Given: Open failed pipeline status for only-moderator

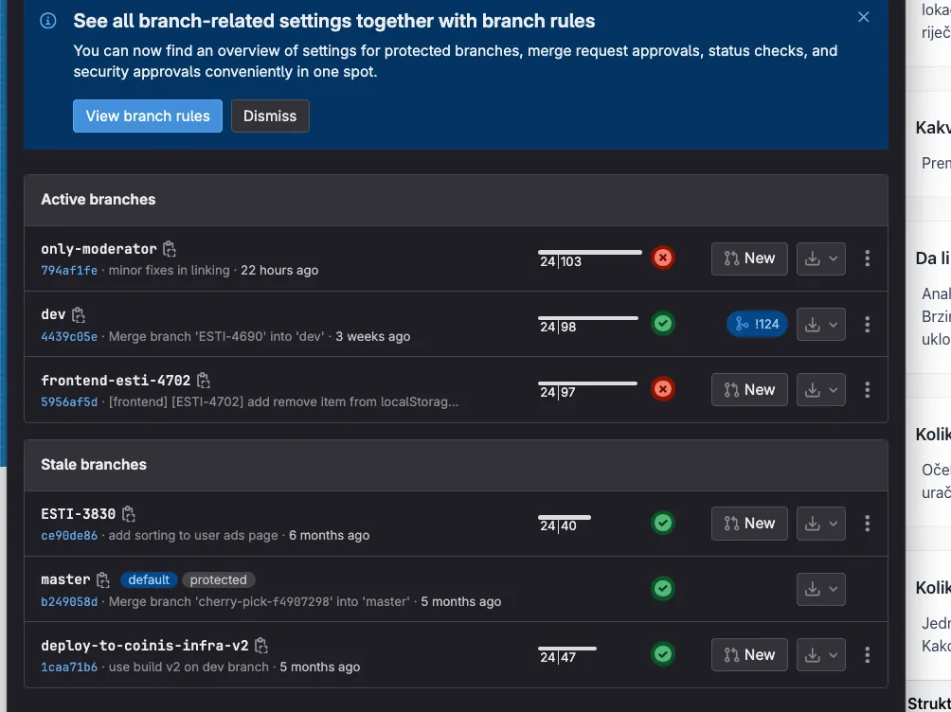Looking at the screenshot, I should [x=663, y=258].
